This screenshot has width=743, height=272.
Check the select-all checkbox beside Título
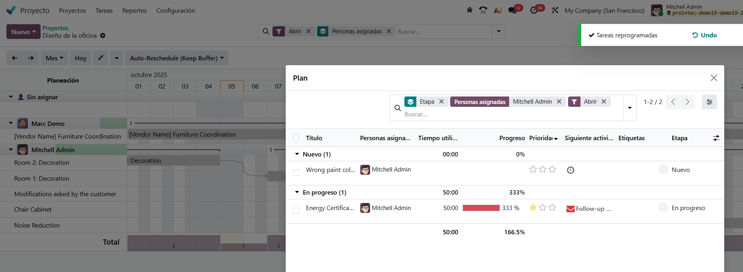pos(296,138)
